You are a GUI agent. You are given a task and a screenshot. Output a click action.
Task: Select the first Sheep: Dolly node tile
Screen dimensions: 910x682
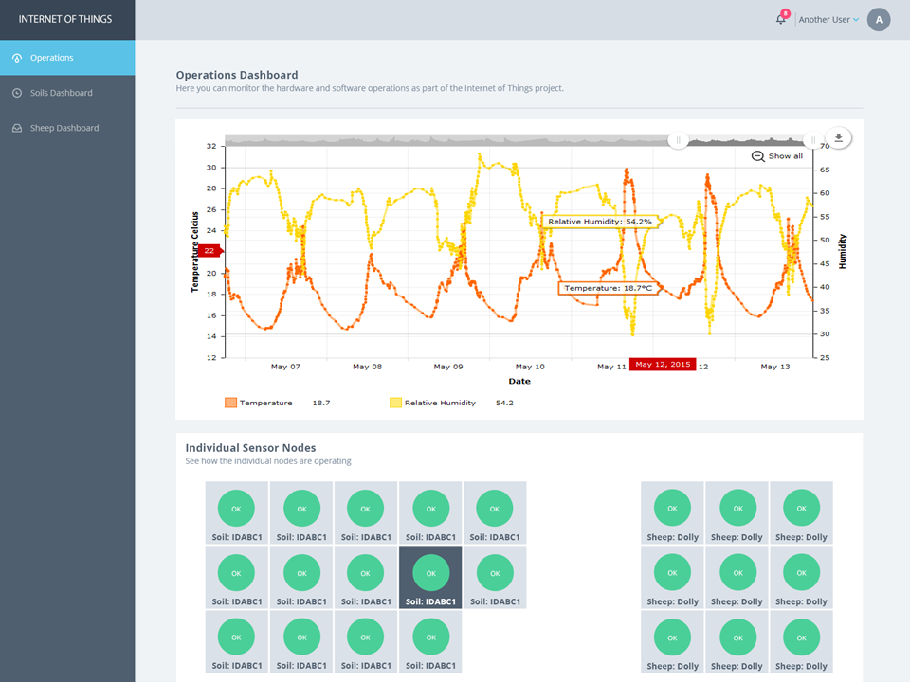coord(672,512)
